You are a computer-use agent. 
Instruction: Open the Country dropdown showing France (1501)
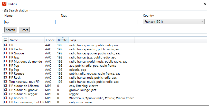point(174,22)
